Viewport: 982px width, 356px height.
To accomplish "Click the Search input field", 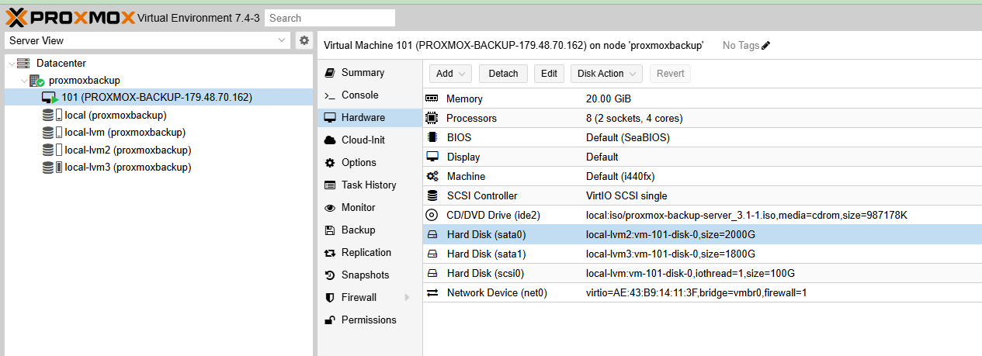I will (330, 18).
